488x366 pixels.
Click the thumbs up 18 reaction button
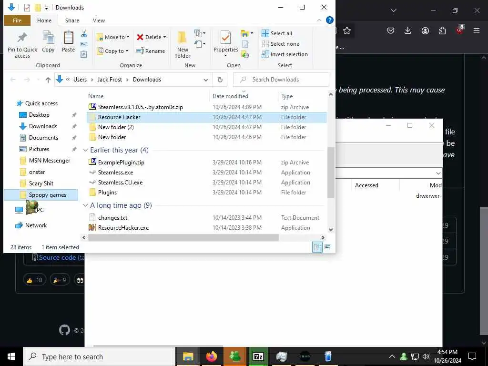coord(34,280)
